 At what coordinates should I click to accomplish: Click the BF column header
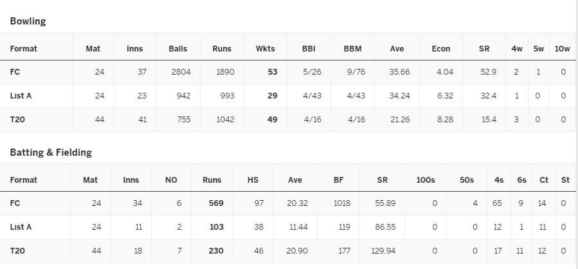click(338, 180)
